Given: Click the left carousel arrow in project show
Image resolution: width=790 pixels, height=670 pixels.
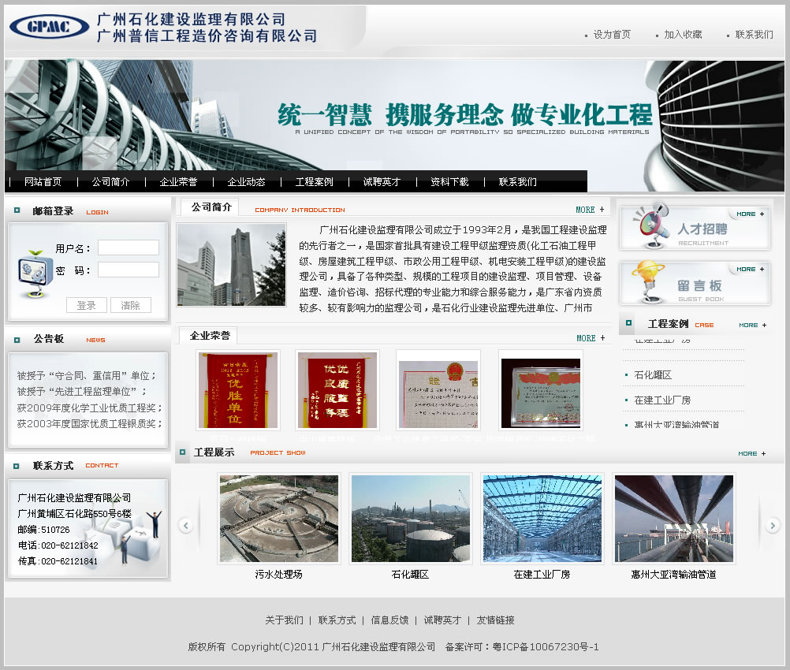Looking at the screenshot, I should coord(186,526).
